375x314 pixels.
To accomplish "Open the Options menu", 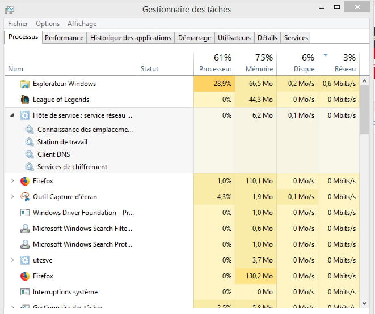I will click(48, 24).
